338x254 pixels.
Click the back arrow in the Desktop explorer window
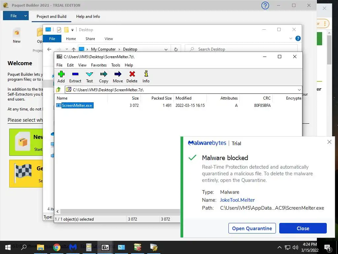pos(49,49)
